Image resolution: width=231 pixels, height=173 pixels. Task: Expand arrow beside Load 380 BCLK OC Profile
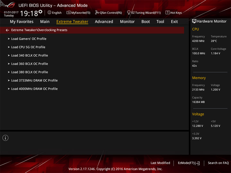pos(9,72)
